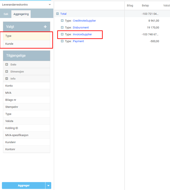Expand the Type : Disbursment row
Screen dimensions: 170x190
62,28
